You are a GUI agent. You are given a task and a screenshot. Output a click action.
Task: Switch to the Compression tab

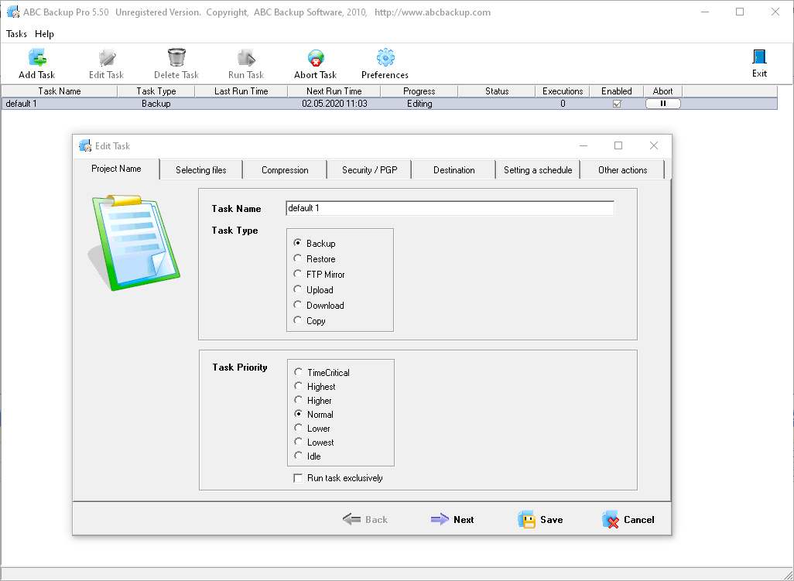(x=285, y=170)
